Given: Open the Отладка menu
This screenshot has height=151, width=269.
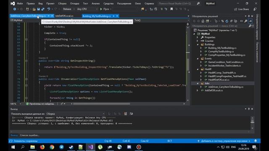Looking at the screenshot, I should click(75, 3).
